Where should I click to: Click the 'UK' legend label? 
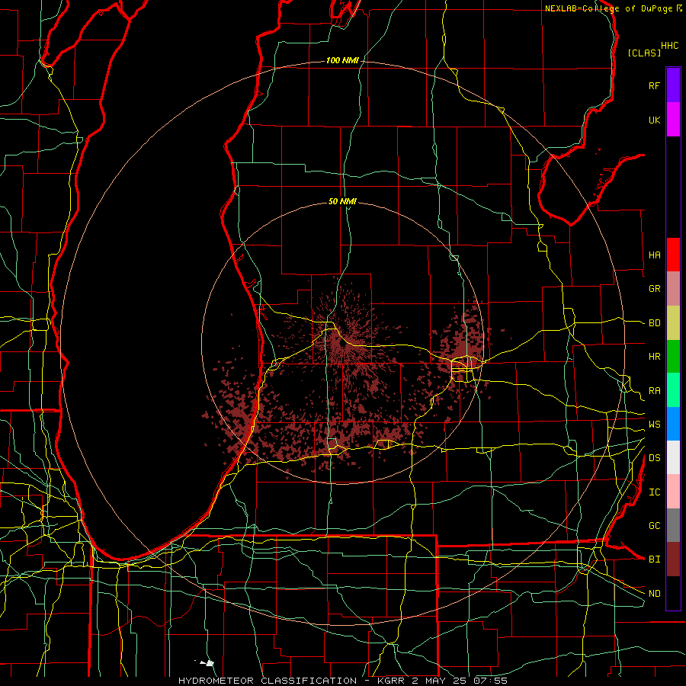[655, 120]
